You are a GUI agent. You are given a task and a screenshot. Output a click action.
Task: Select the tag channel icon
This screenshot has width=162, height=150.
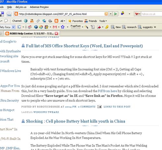tap(38, 21)
